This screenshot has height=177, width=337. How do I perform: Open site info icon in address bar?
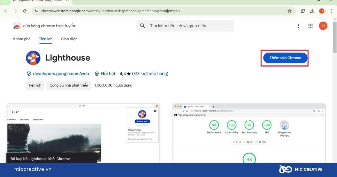tap(36, 11)
